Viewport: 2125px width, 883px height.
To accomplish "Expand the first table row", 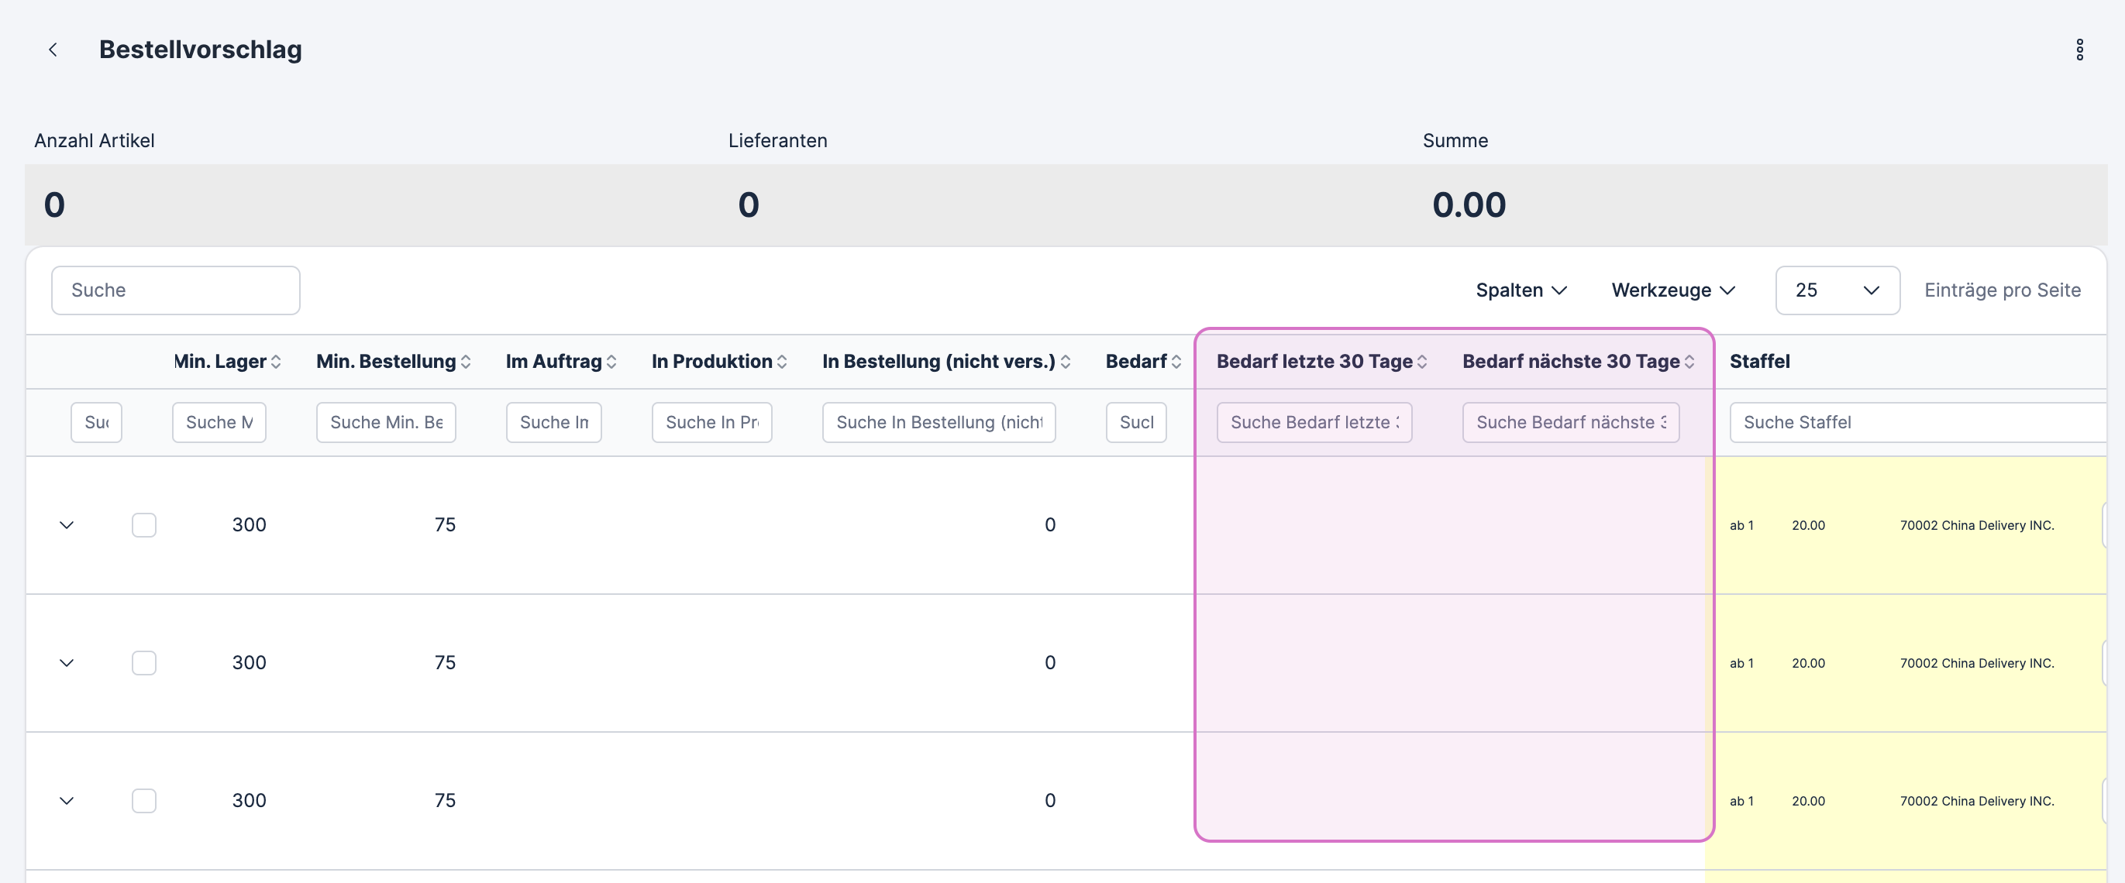I will (x=67, y=525).
